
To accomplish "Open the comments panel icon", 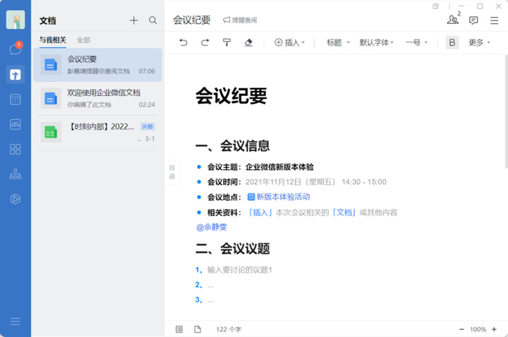I will (473, 20).
